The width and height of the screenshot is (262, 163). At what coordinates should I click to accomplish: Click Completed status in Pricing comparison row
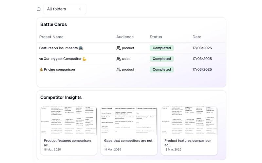(162, 69)
